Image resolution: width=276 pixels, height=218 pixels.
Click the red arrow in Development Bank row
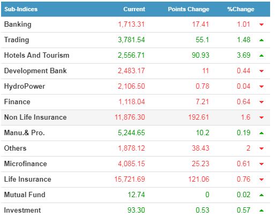click(x=262, y=71)
